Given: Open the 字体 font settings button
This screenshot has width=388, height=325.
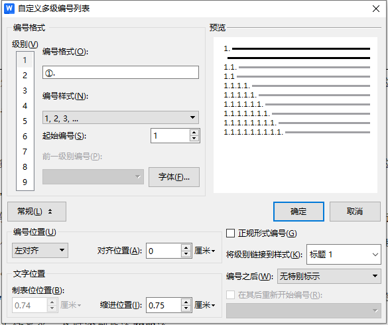Looking at the screenshot, I should coord(174,177).
